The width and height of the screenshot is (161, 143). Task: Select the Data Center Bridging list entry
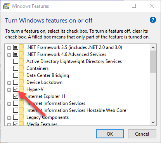pos(48,75)
